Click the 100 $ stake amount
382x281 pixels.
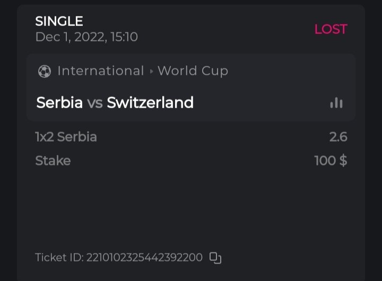tap(331, 161)
